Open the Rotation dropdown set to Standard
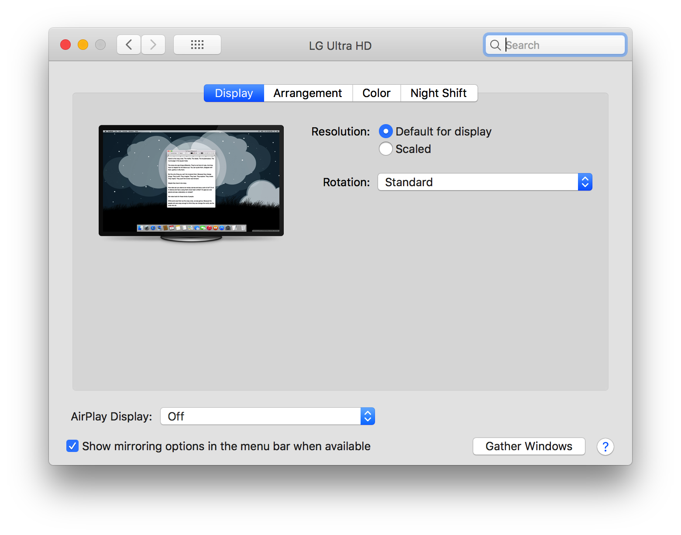Viewport: 681px width, 535px height. coord(485,182)
